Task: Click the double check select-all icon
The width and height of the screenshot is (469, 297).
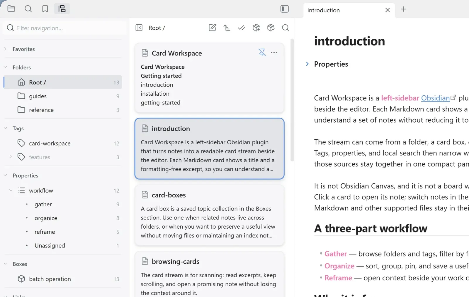Action: [242, 28]
